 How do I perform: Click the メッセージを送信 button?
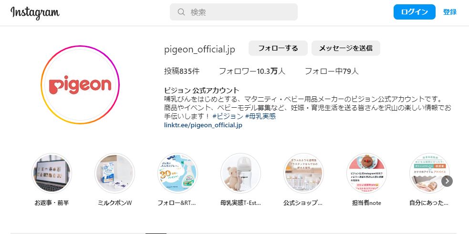[346, 48]
